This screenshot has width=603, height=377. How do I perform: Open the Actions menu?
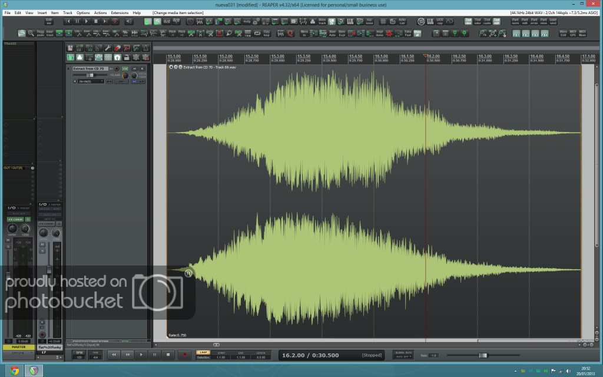tap(100, 12)
